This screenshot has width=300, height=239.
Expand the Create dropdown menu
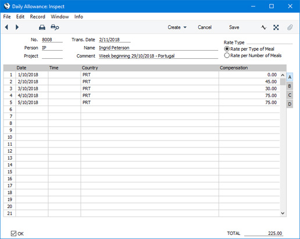coord(177,27)
